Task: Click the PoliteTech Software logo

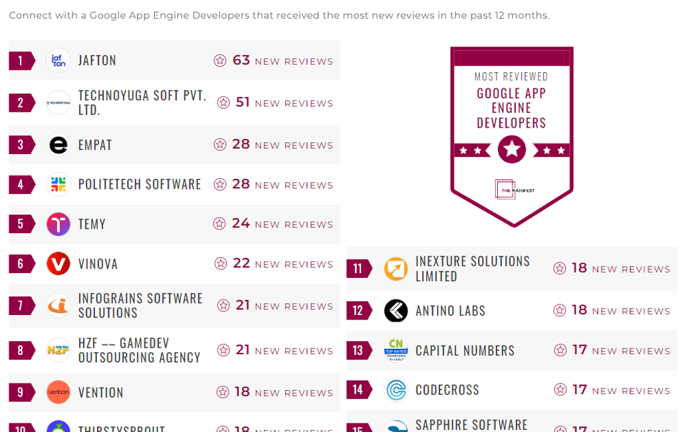Action: (x=58, y=184)
